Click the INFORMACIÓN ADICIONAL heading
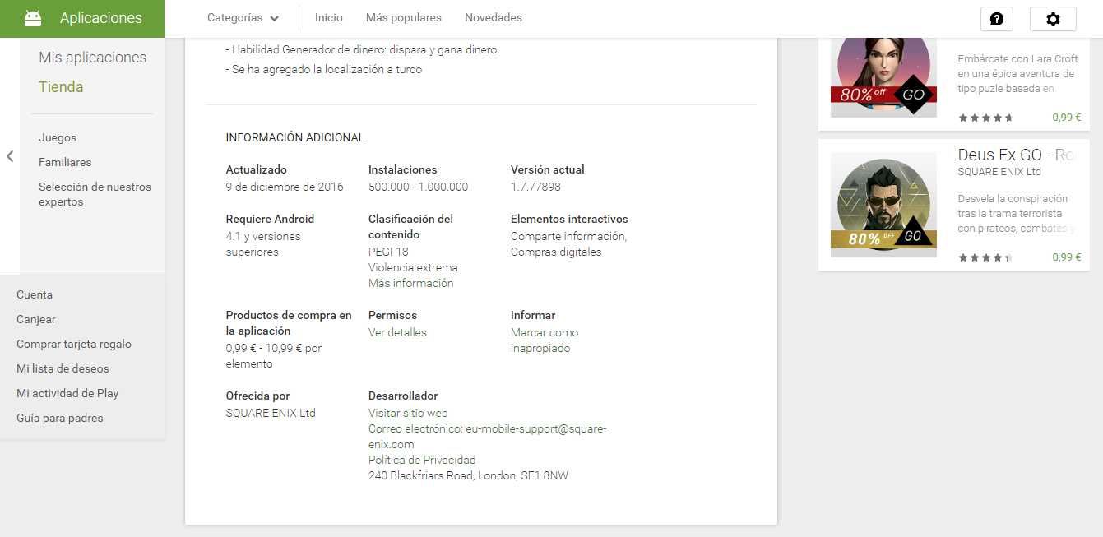 [x=295, y=138]
